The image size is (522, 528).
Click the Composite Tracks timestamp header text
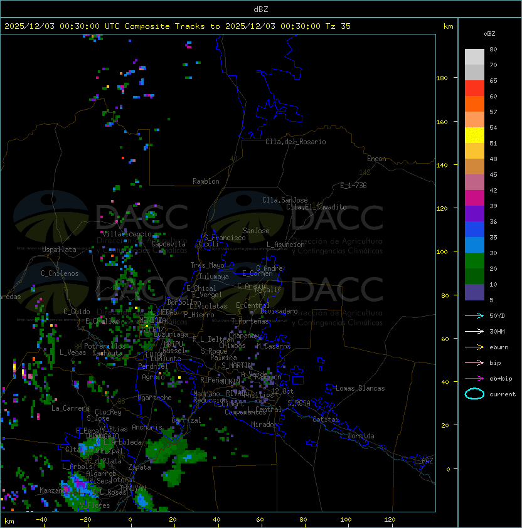(178, 26)
